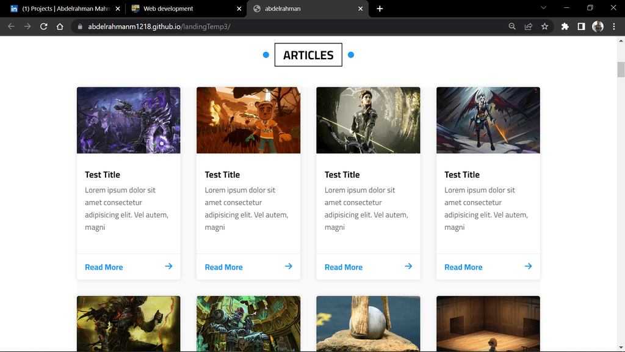Close the LinkedIn Projects tab

(x=118, y=9)
